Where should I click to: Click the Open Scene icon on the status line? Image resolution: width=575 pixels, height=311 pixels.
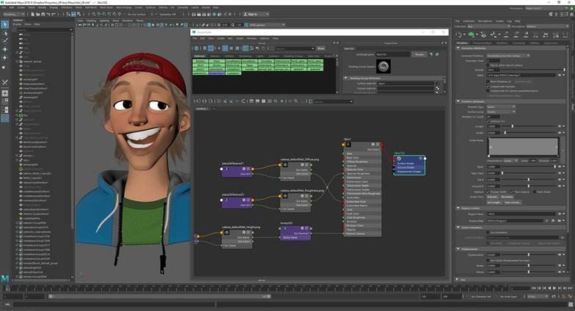pos(38,15)
